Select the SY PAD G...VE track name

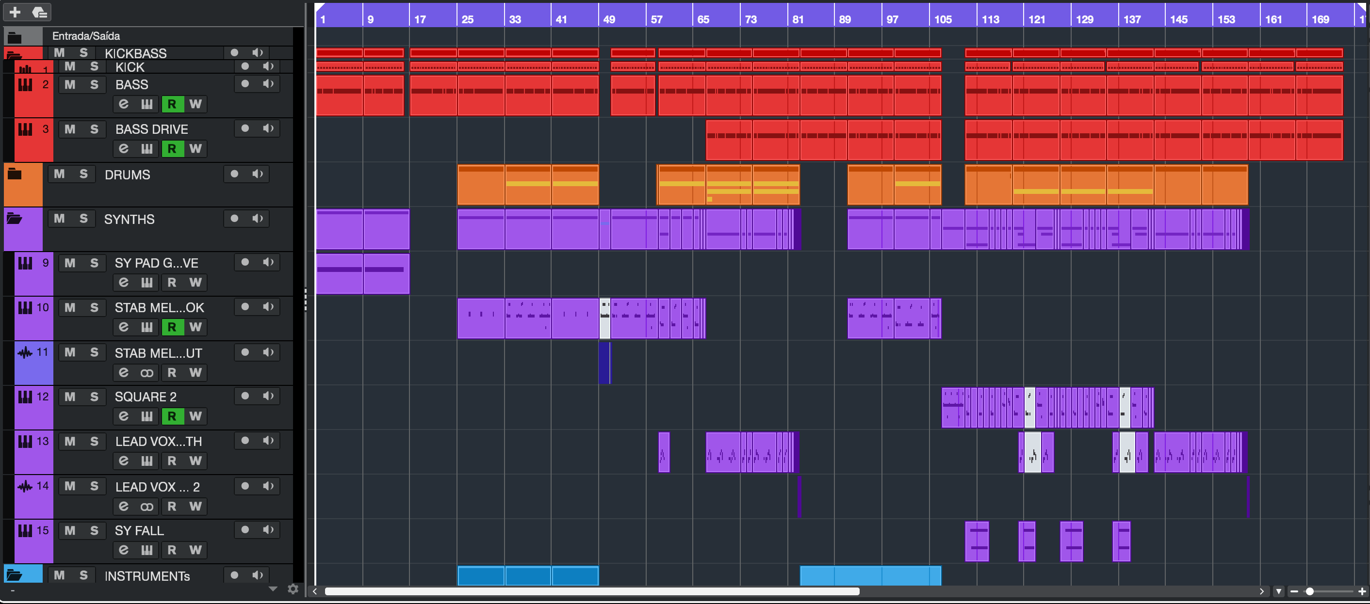[x=156, y=263]
